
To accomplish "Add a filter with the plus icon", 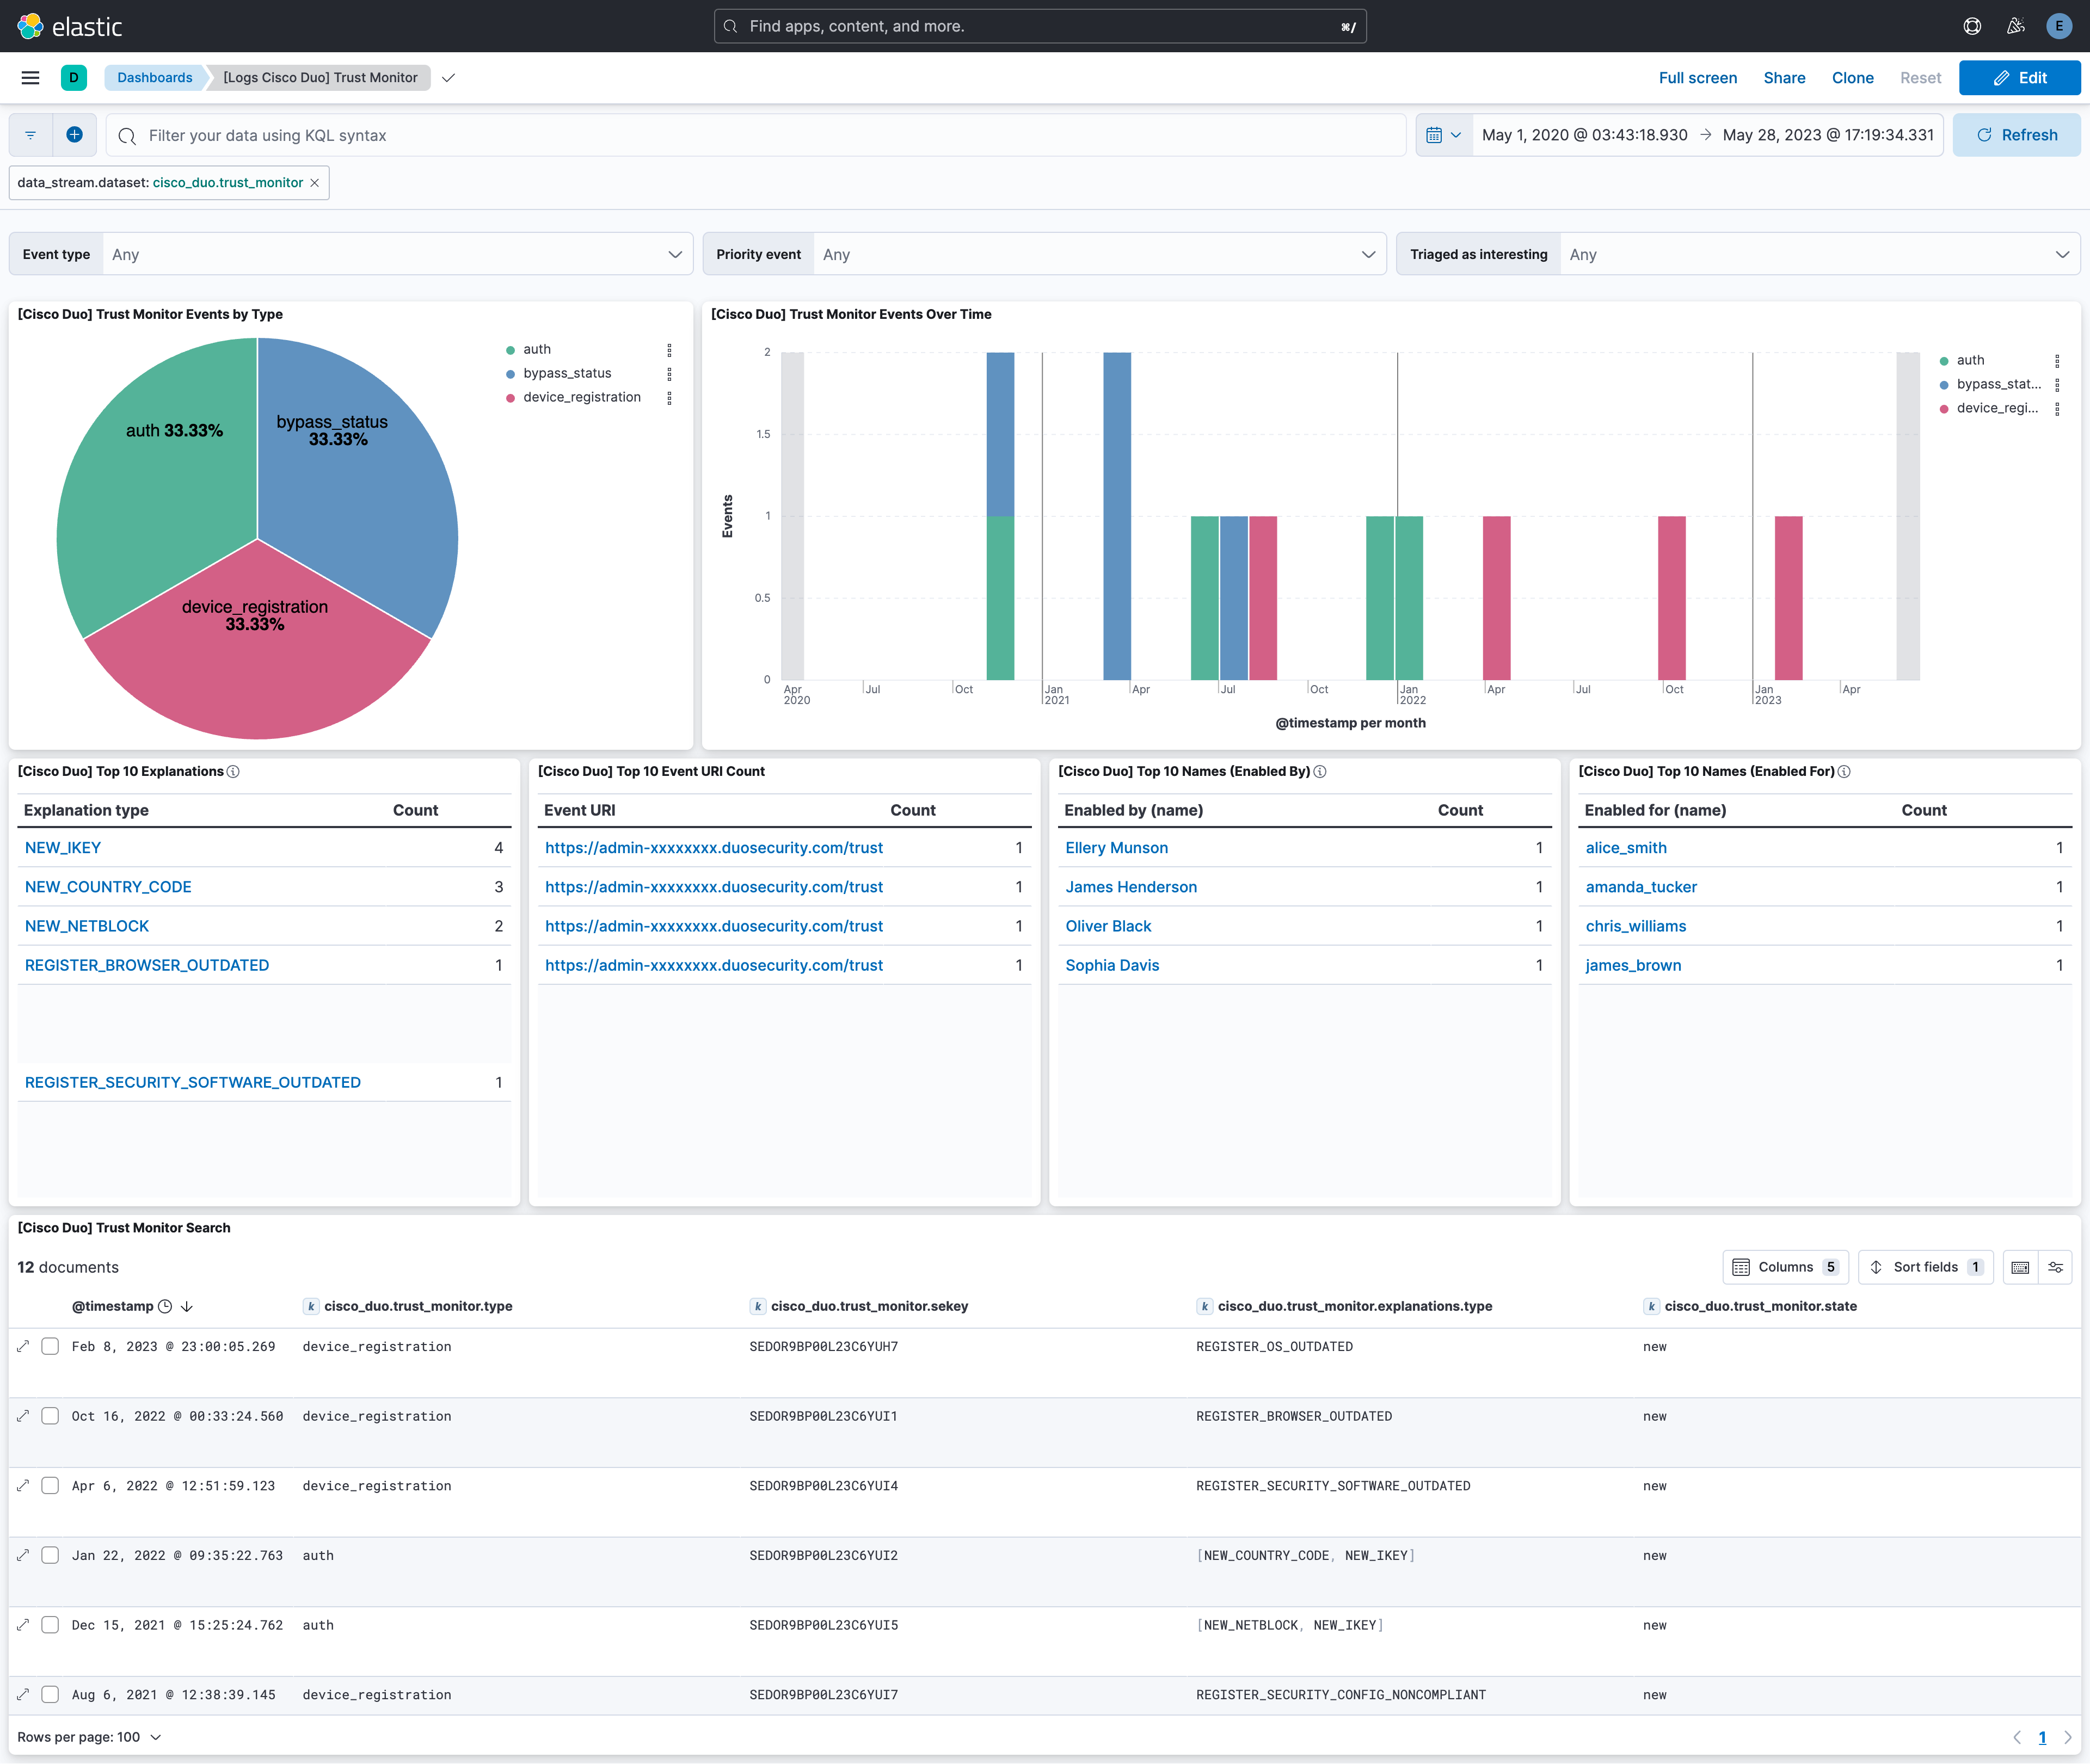I will coord(74,134).
